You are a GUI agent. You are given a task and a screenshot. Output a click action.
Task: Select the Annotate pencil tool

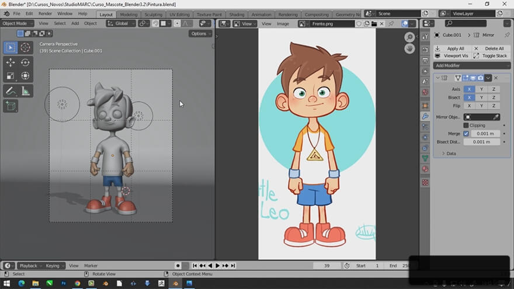pyautogui.click(x=11, y=91)
